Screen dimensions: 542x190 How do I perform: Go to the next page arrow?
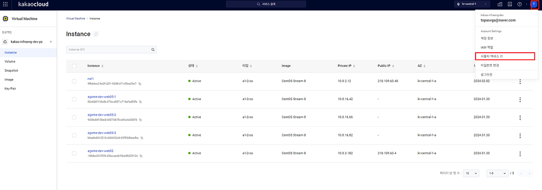529,173
